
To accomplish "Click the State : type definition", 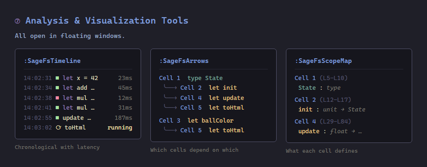I will (x=319, y=88).
